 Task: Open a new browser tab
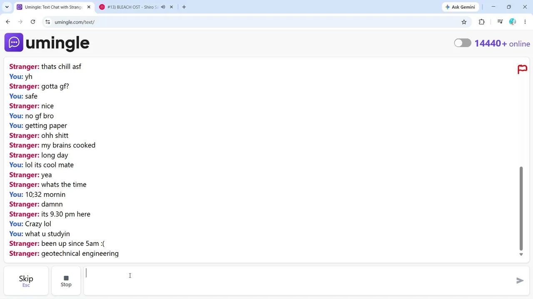point(184,7)
